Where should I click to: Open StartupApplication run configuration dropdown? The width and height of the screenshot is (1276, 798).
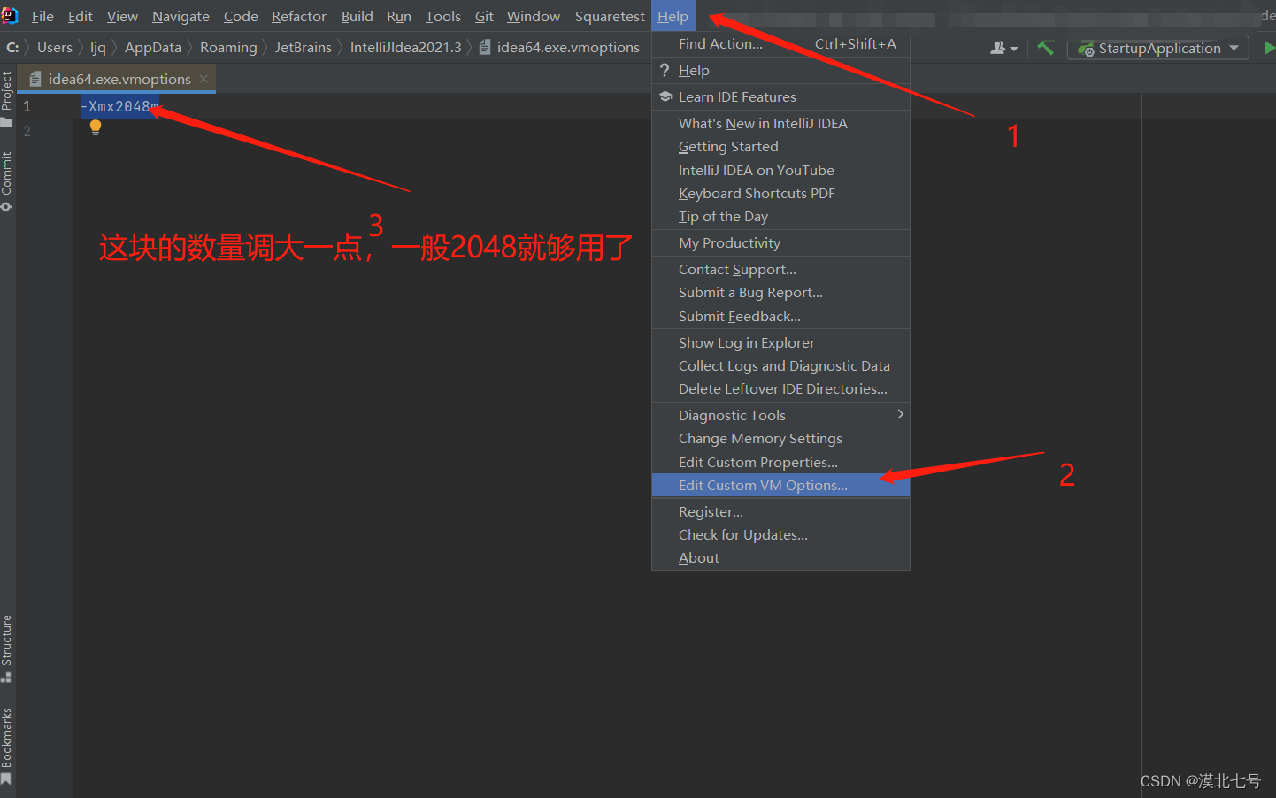1159,48
